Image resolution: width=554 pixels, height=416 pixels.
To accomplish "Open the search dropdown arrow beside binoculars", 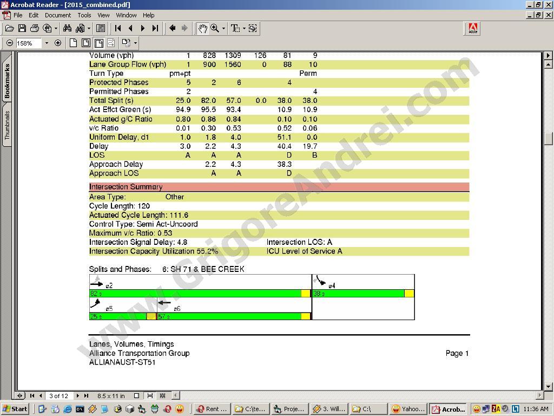I will click(x=89, y=29).
